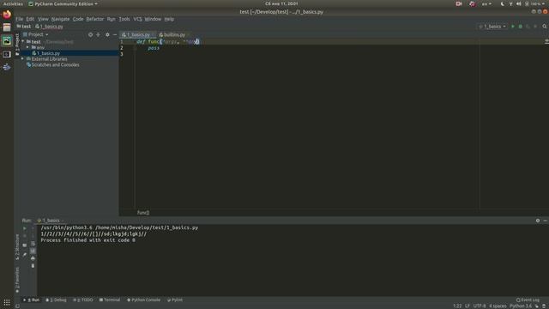Open Run panel settings gear

click(538, 221)
